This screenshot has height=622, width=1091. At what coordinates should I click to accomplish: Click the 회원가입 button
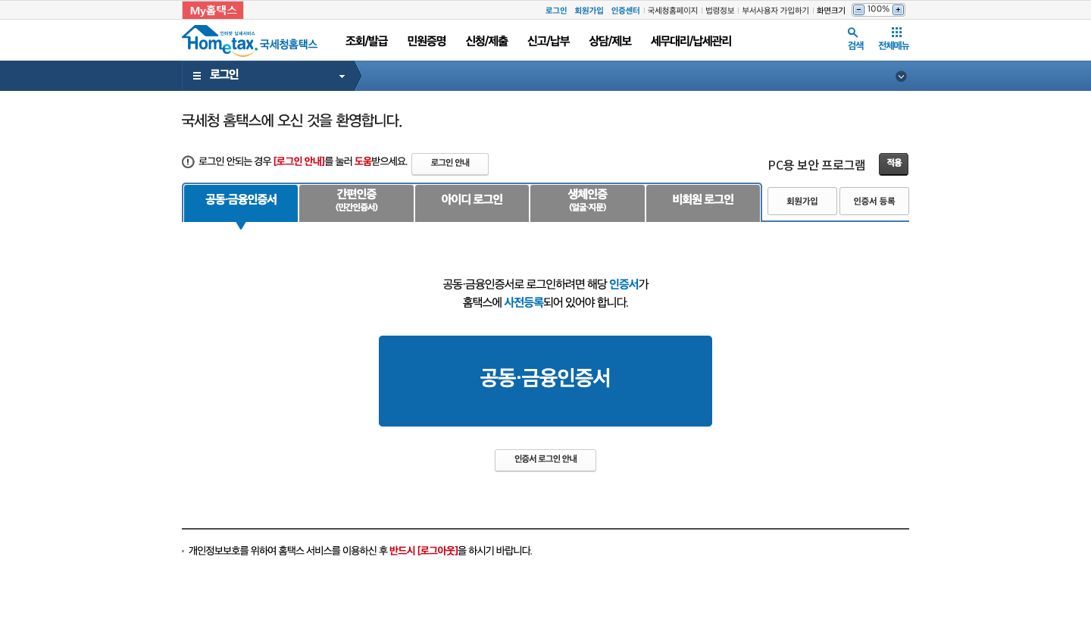pyautogui.click(x=802, y=201)
